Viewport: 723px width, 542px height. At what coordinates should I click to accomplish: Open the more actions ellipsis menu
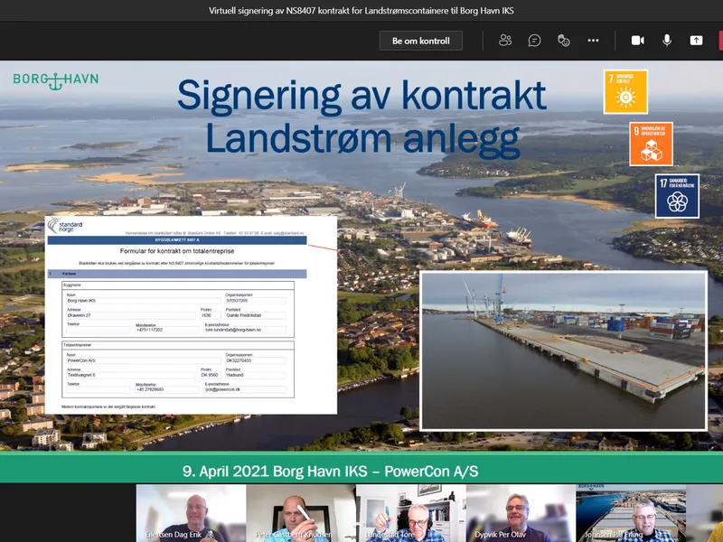(593, 41)
